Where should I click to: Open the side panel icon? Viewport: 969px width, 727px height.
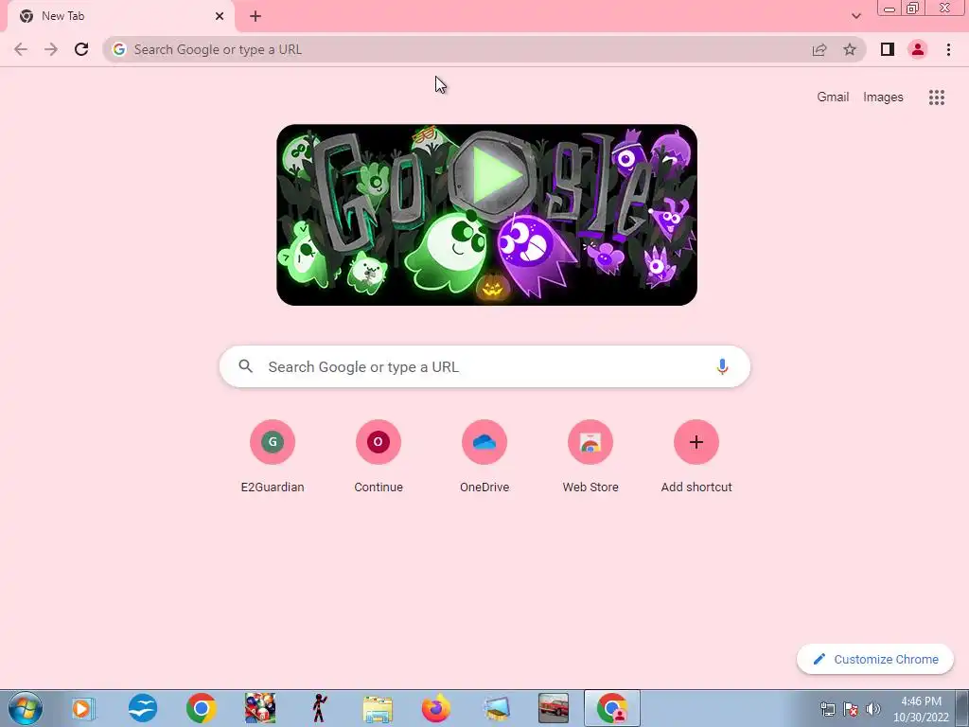(x=888, y=49)
